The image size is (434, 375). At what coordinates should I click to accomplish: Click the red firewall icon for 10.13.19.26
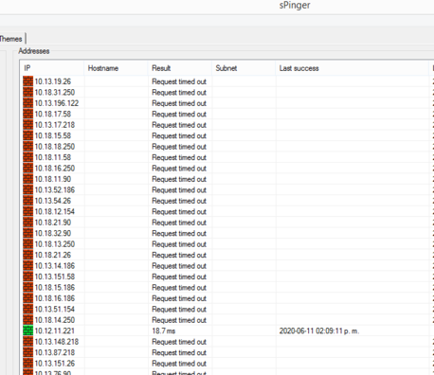pyautogui.click(x=27, y=81)
